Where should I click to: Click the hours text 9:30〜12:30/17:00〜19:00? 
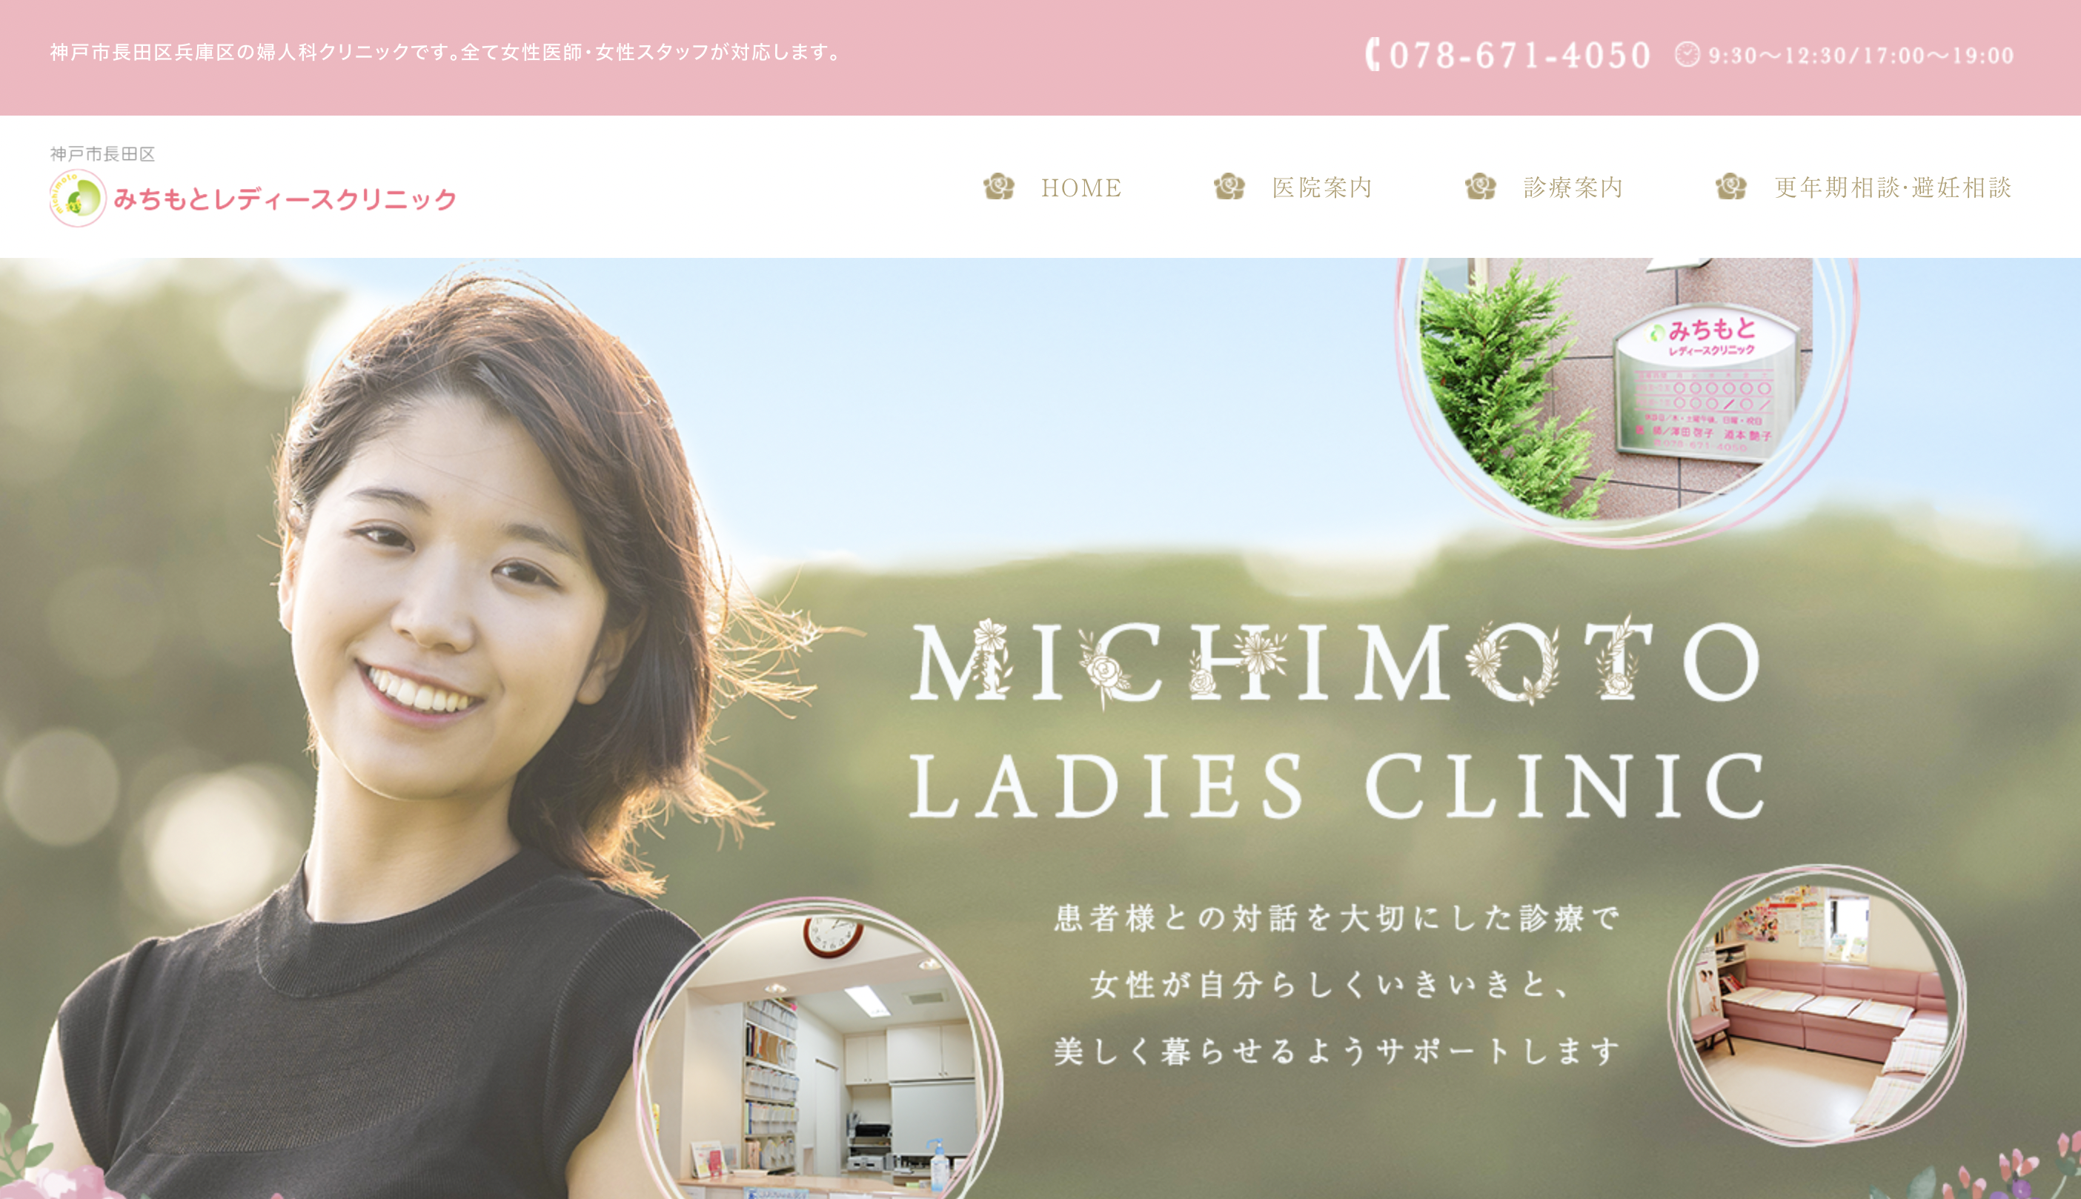pos(1861,55)
